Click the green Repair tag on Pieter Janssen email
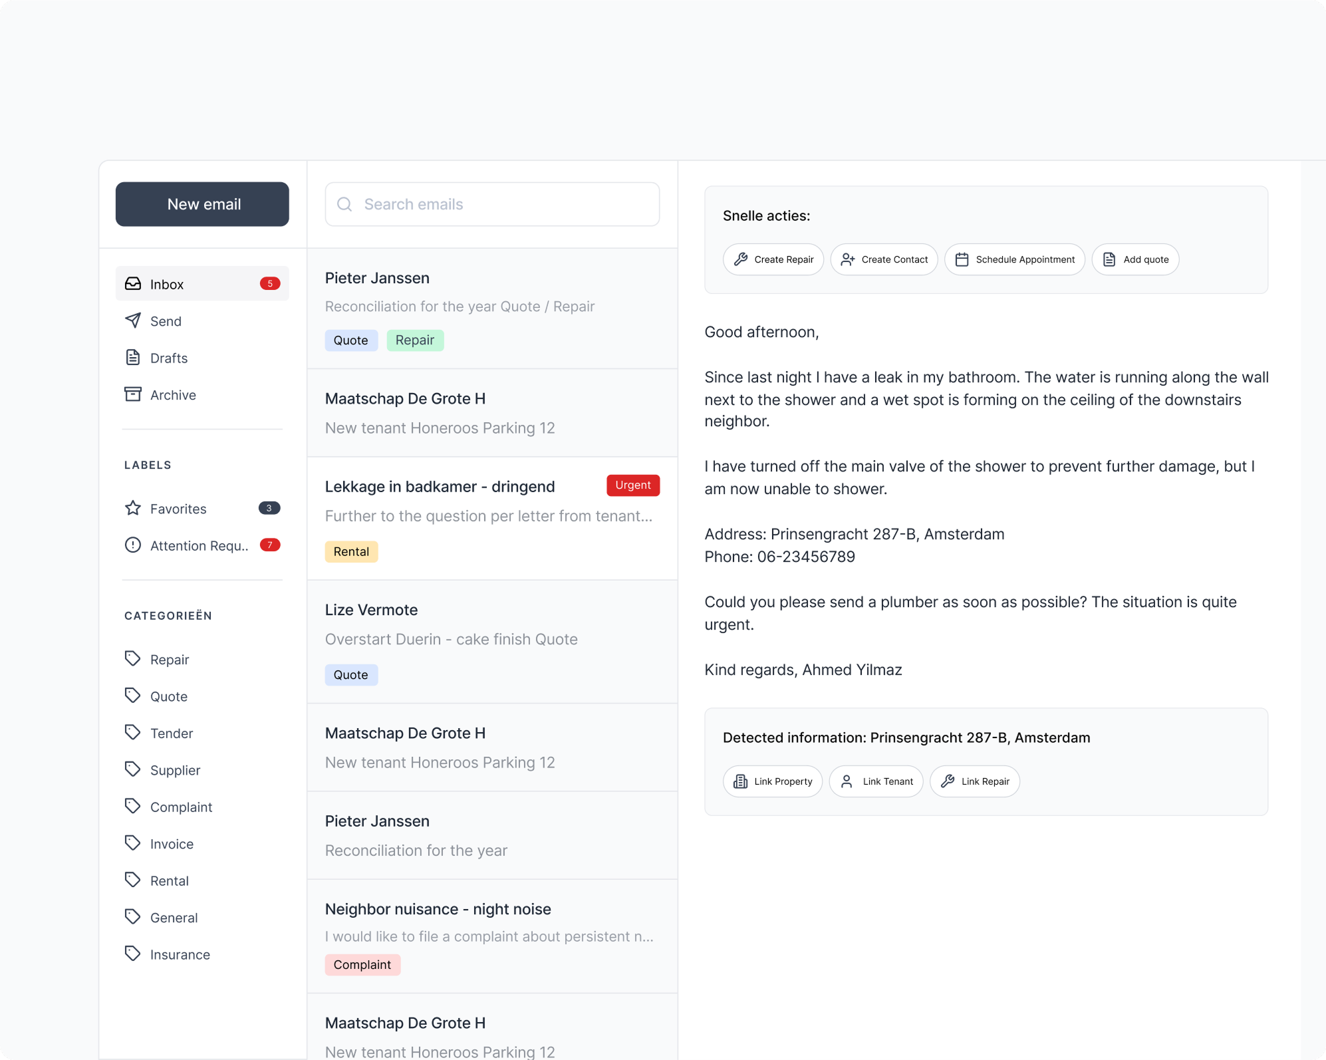This screenshot has width=1326, height=1060. coord(415,340)
